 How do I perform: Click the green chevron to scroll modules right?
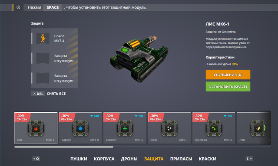[265, 128]
